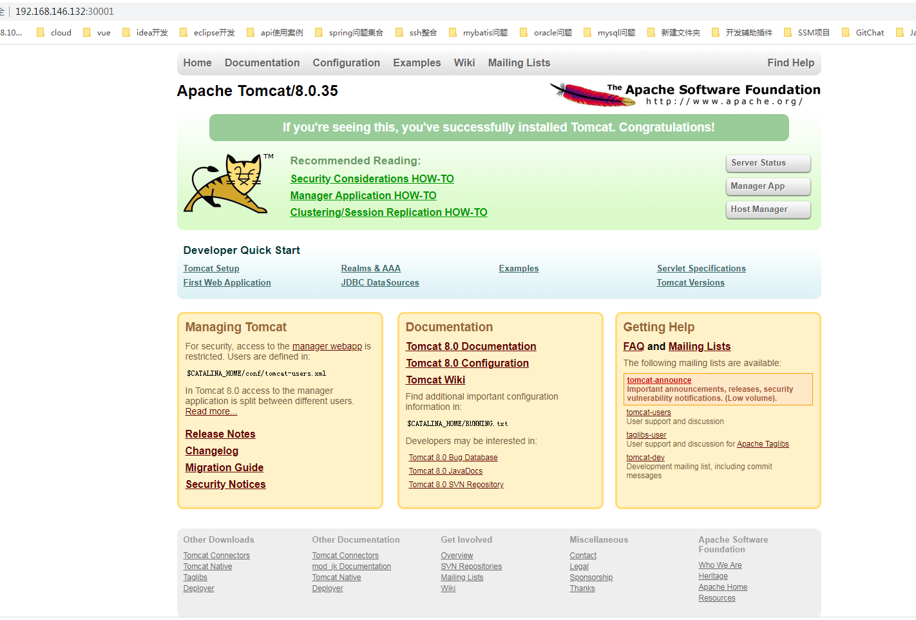Open the SSM项目 bookmark folder

click(x=807, y=32)
